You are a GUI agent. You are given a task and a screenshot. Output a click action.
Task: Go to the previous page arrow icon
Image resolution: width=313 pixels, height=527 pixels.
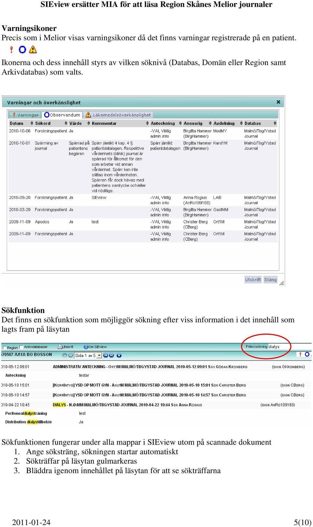pos(70,355)
